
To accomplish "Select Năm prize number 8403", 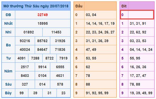I will click(25, 76).
